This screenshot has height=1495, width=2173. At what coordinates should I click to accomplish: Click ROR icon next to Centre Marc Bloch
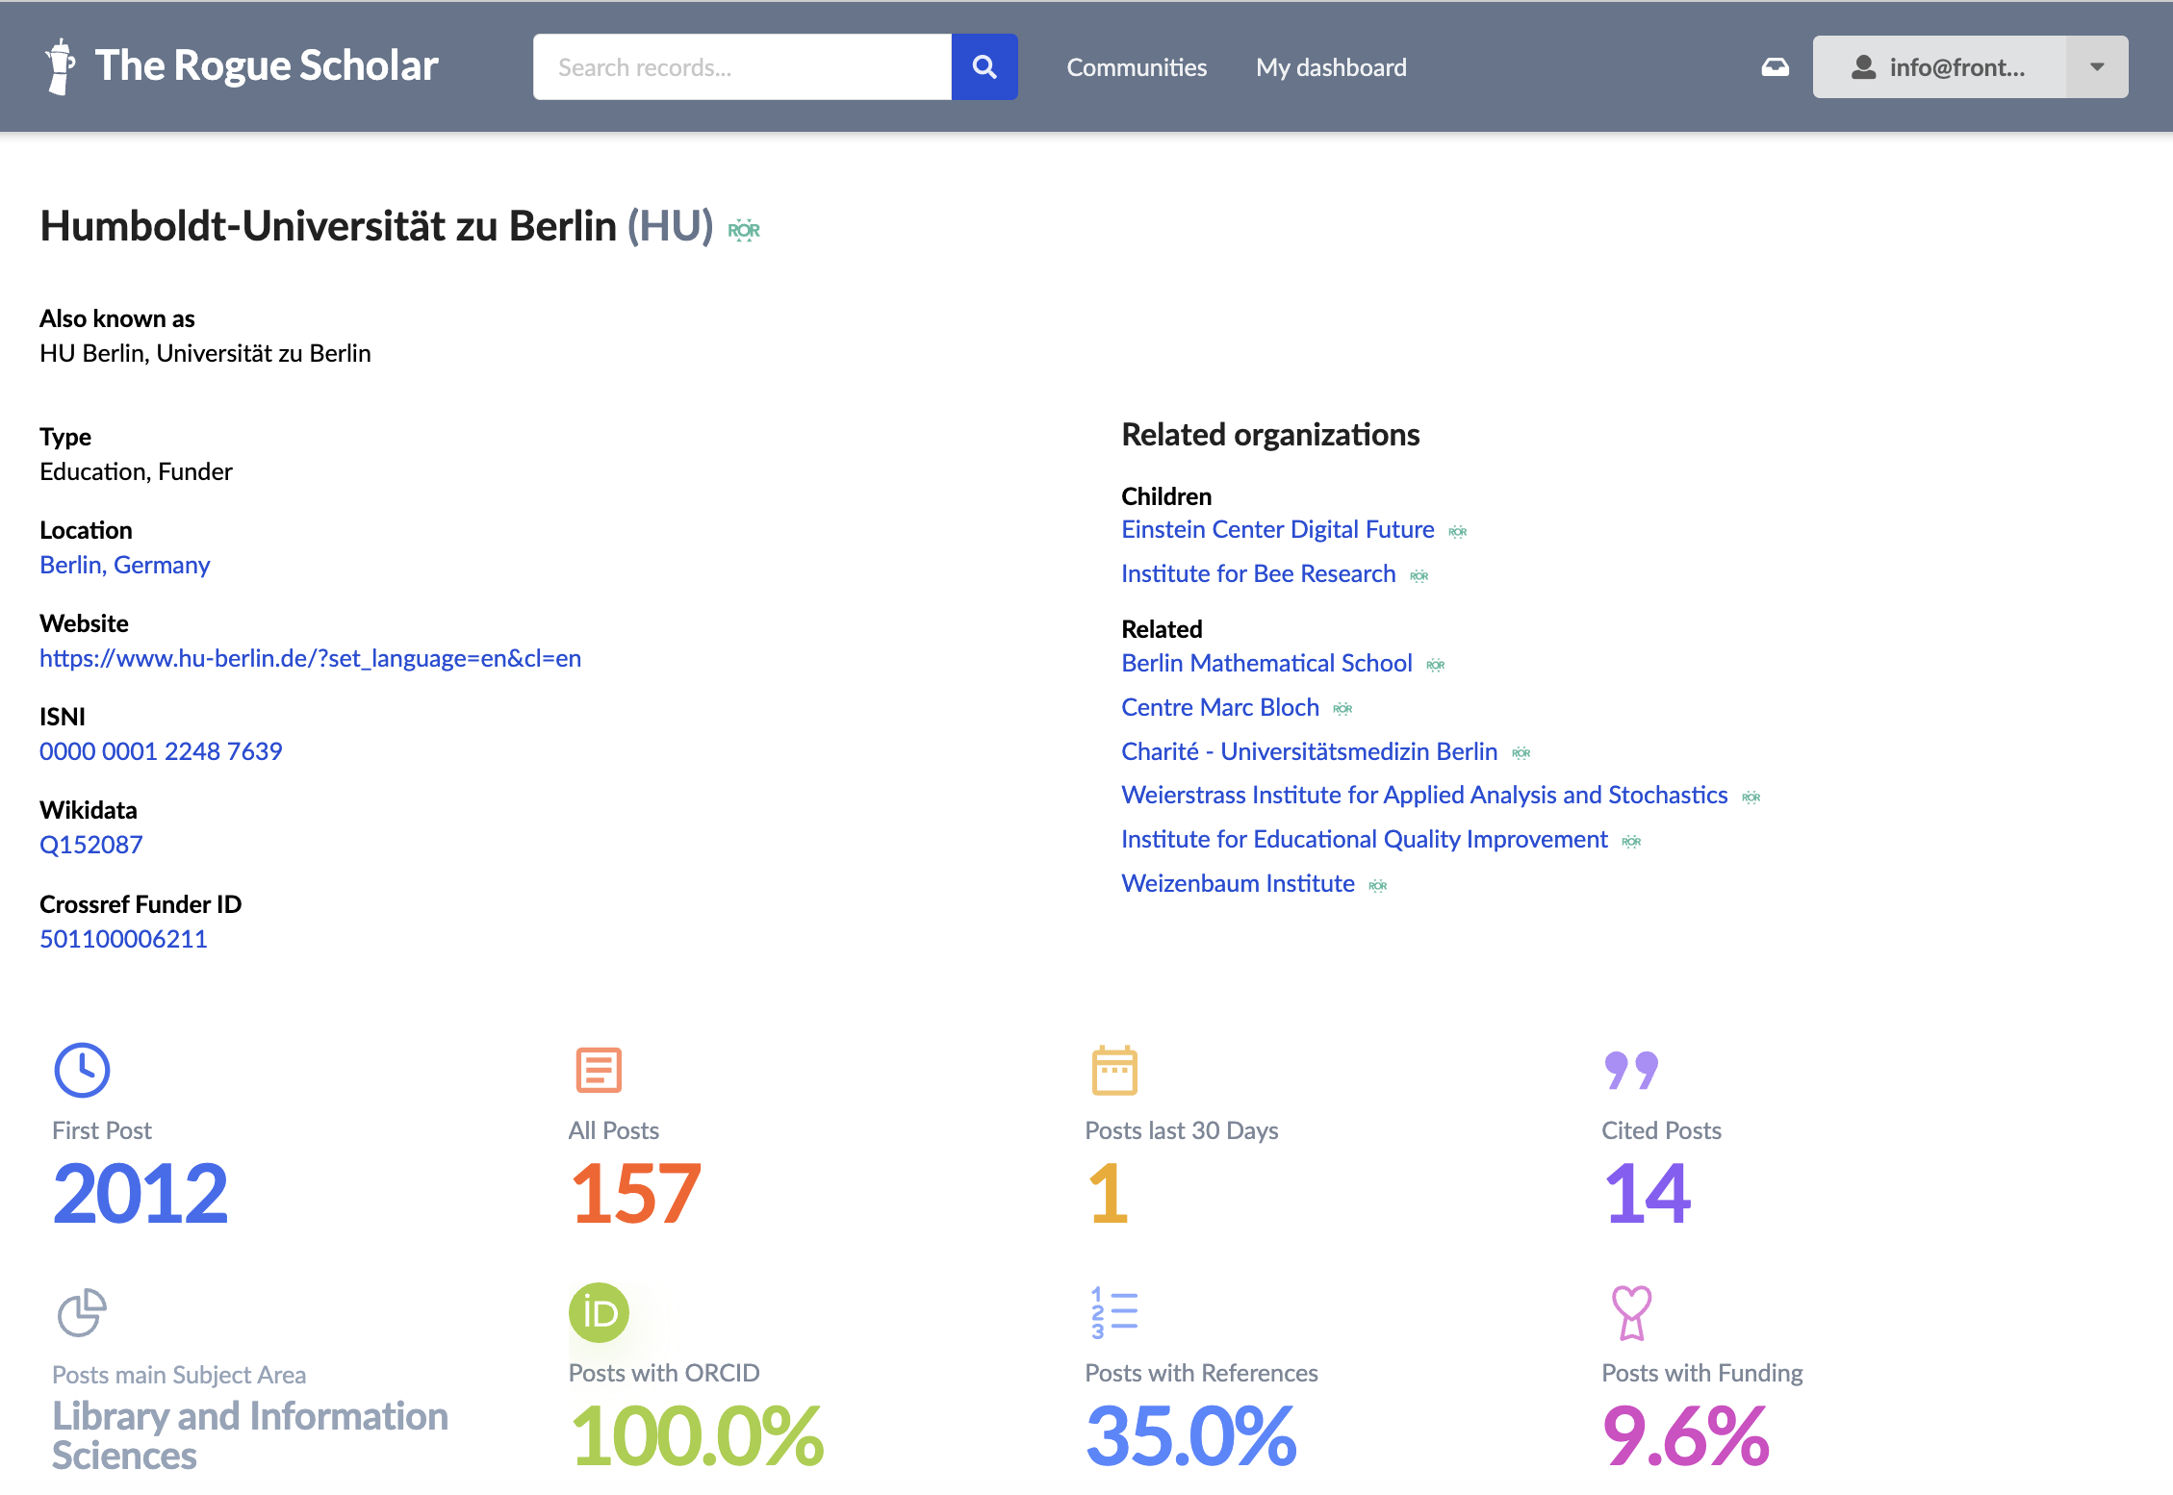pyautogui.click(x=1343, y=709)
